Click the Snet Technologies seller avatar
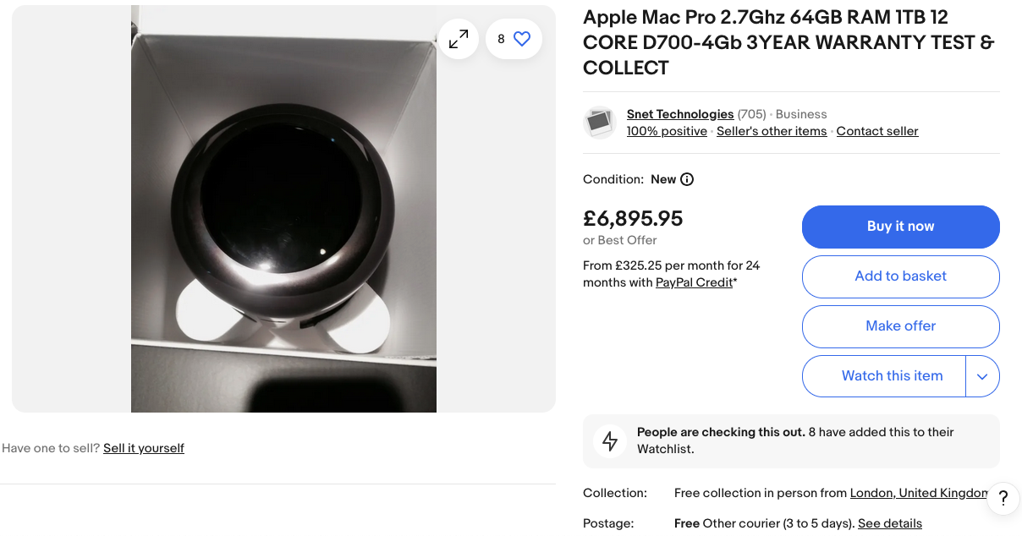Viewport: 1022px width, 536px height. coord(600,123)
